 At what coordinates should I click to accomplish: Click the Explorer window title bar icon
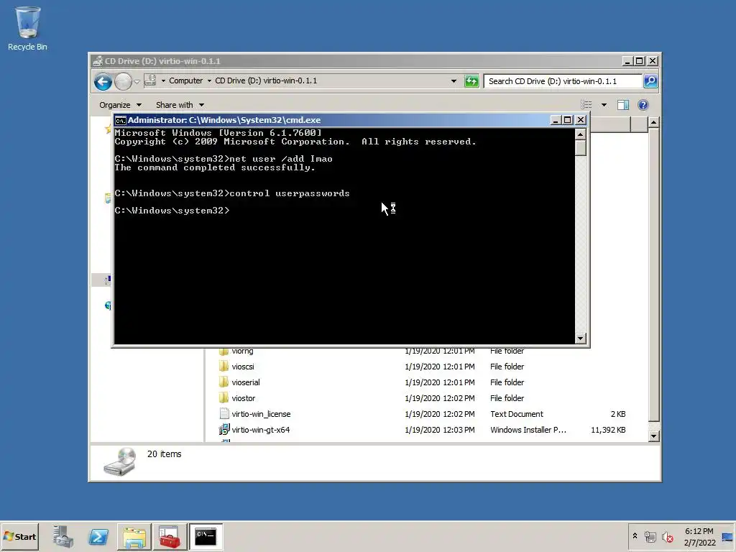point(98,61)
